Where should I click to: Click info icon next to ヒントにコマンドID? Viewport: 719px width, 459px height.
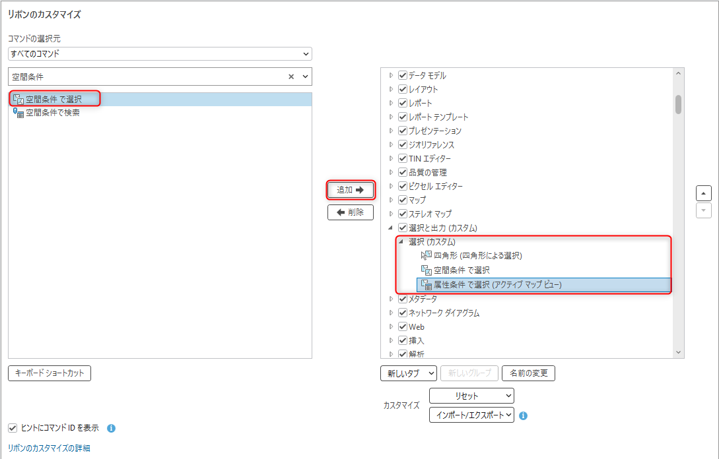111,428
